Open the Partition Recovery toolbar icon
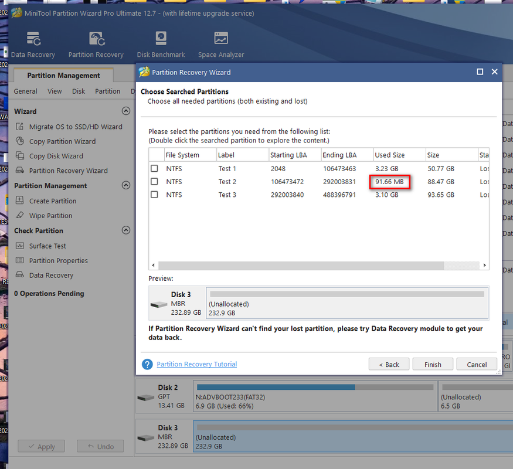The width and height of the screenshot is (513, 469). coord(97,39)
